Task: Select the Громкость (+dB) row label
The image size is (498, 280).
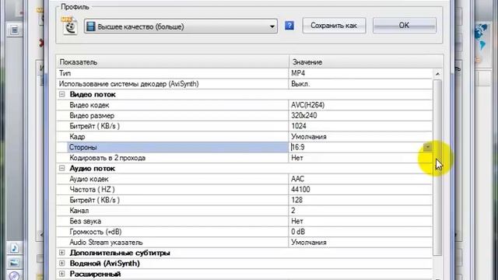Action: point(96,232)
